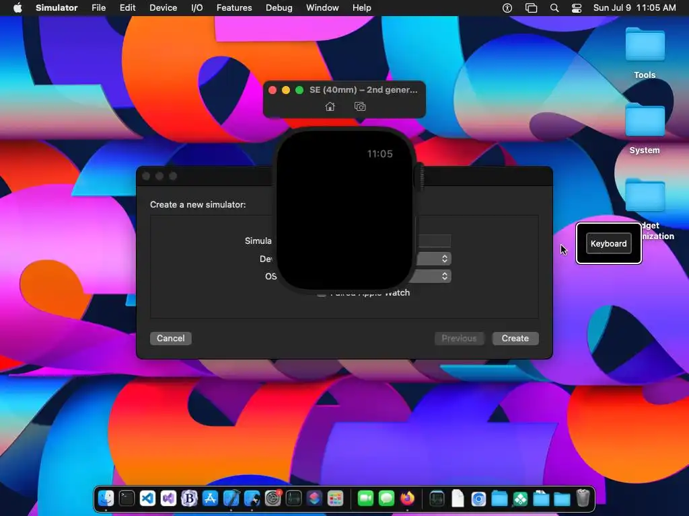
Task: Open the Edit menu
Action: coord(127,8)
